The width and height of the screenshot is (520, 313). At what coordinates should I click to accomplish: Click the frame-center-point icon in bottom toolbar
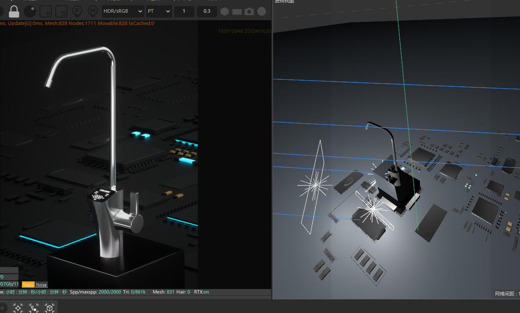(18, 308)
